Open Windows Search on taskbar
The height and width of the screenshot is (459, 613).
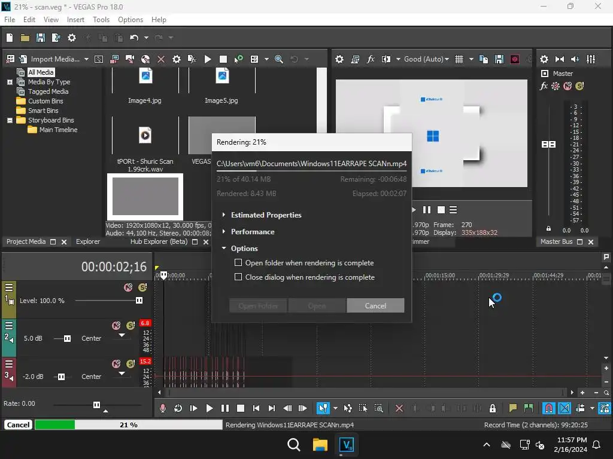293,445
